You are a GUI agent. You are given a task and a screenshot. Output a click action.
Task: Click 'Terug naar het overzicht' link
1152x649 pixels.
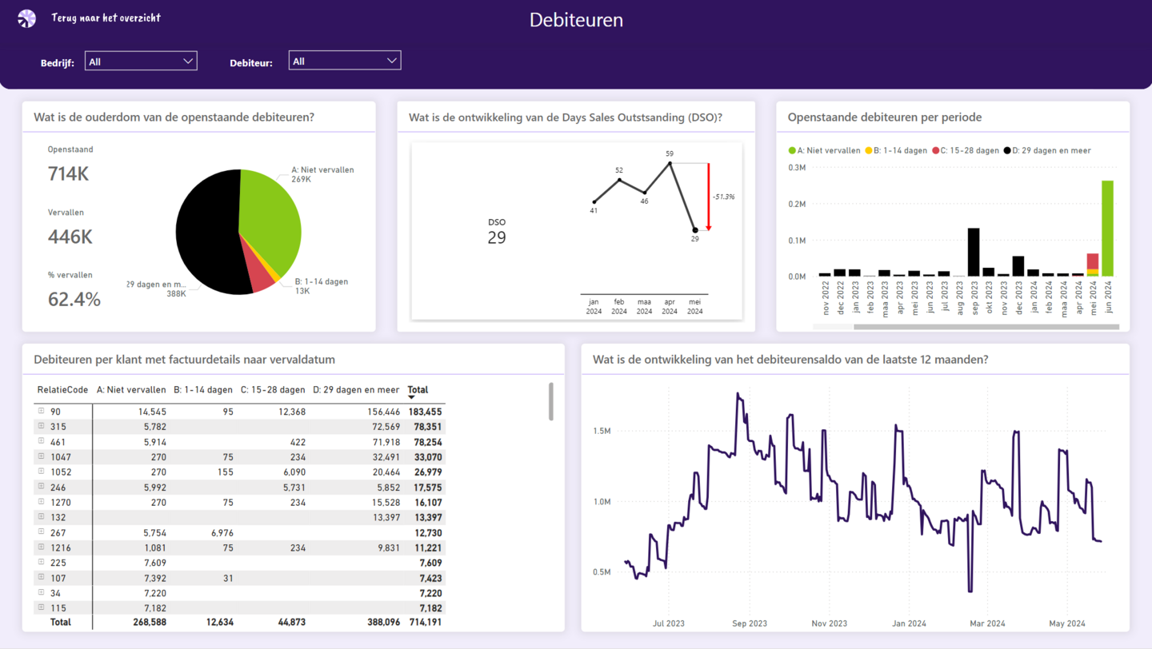coord(106,18)
